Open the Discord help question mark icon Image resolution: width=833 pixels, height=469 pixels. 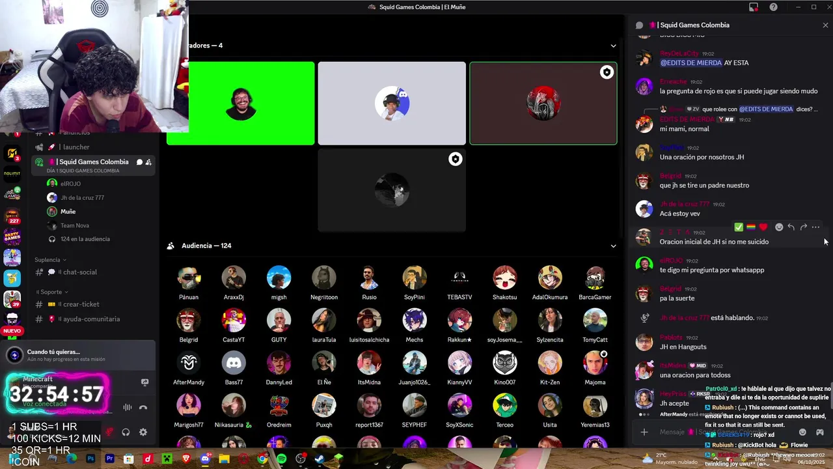click(x=773, y=7)
